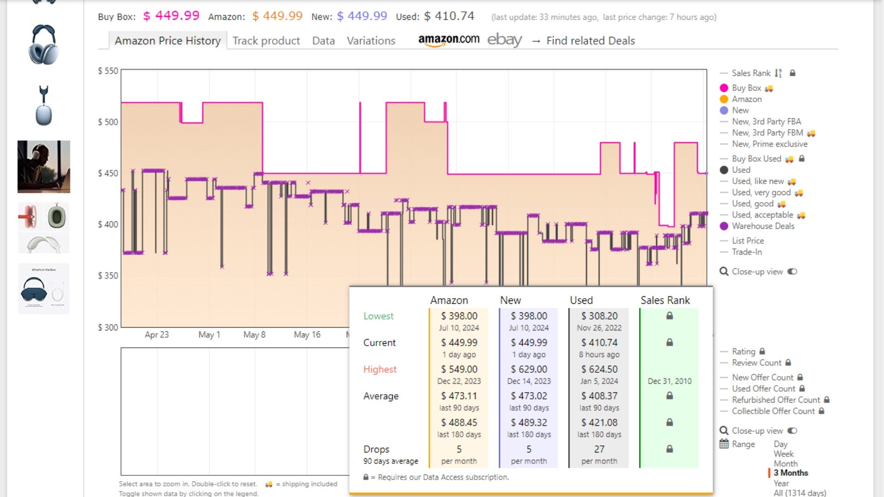Switch the upper Close-up view toggle
884x497 pixels.
pos(792,272)
